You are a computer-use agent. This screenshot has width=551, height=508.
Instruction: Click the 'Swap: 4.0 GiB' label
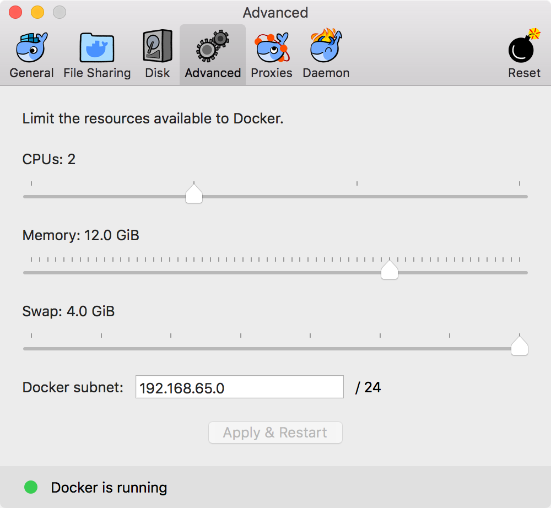(x=68, y=311)
